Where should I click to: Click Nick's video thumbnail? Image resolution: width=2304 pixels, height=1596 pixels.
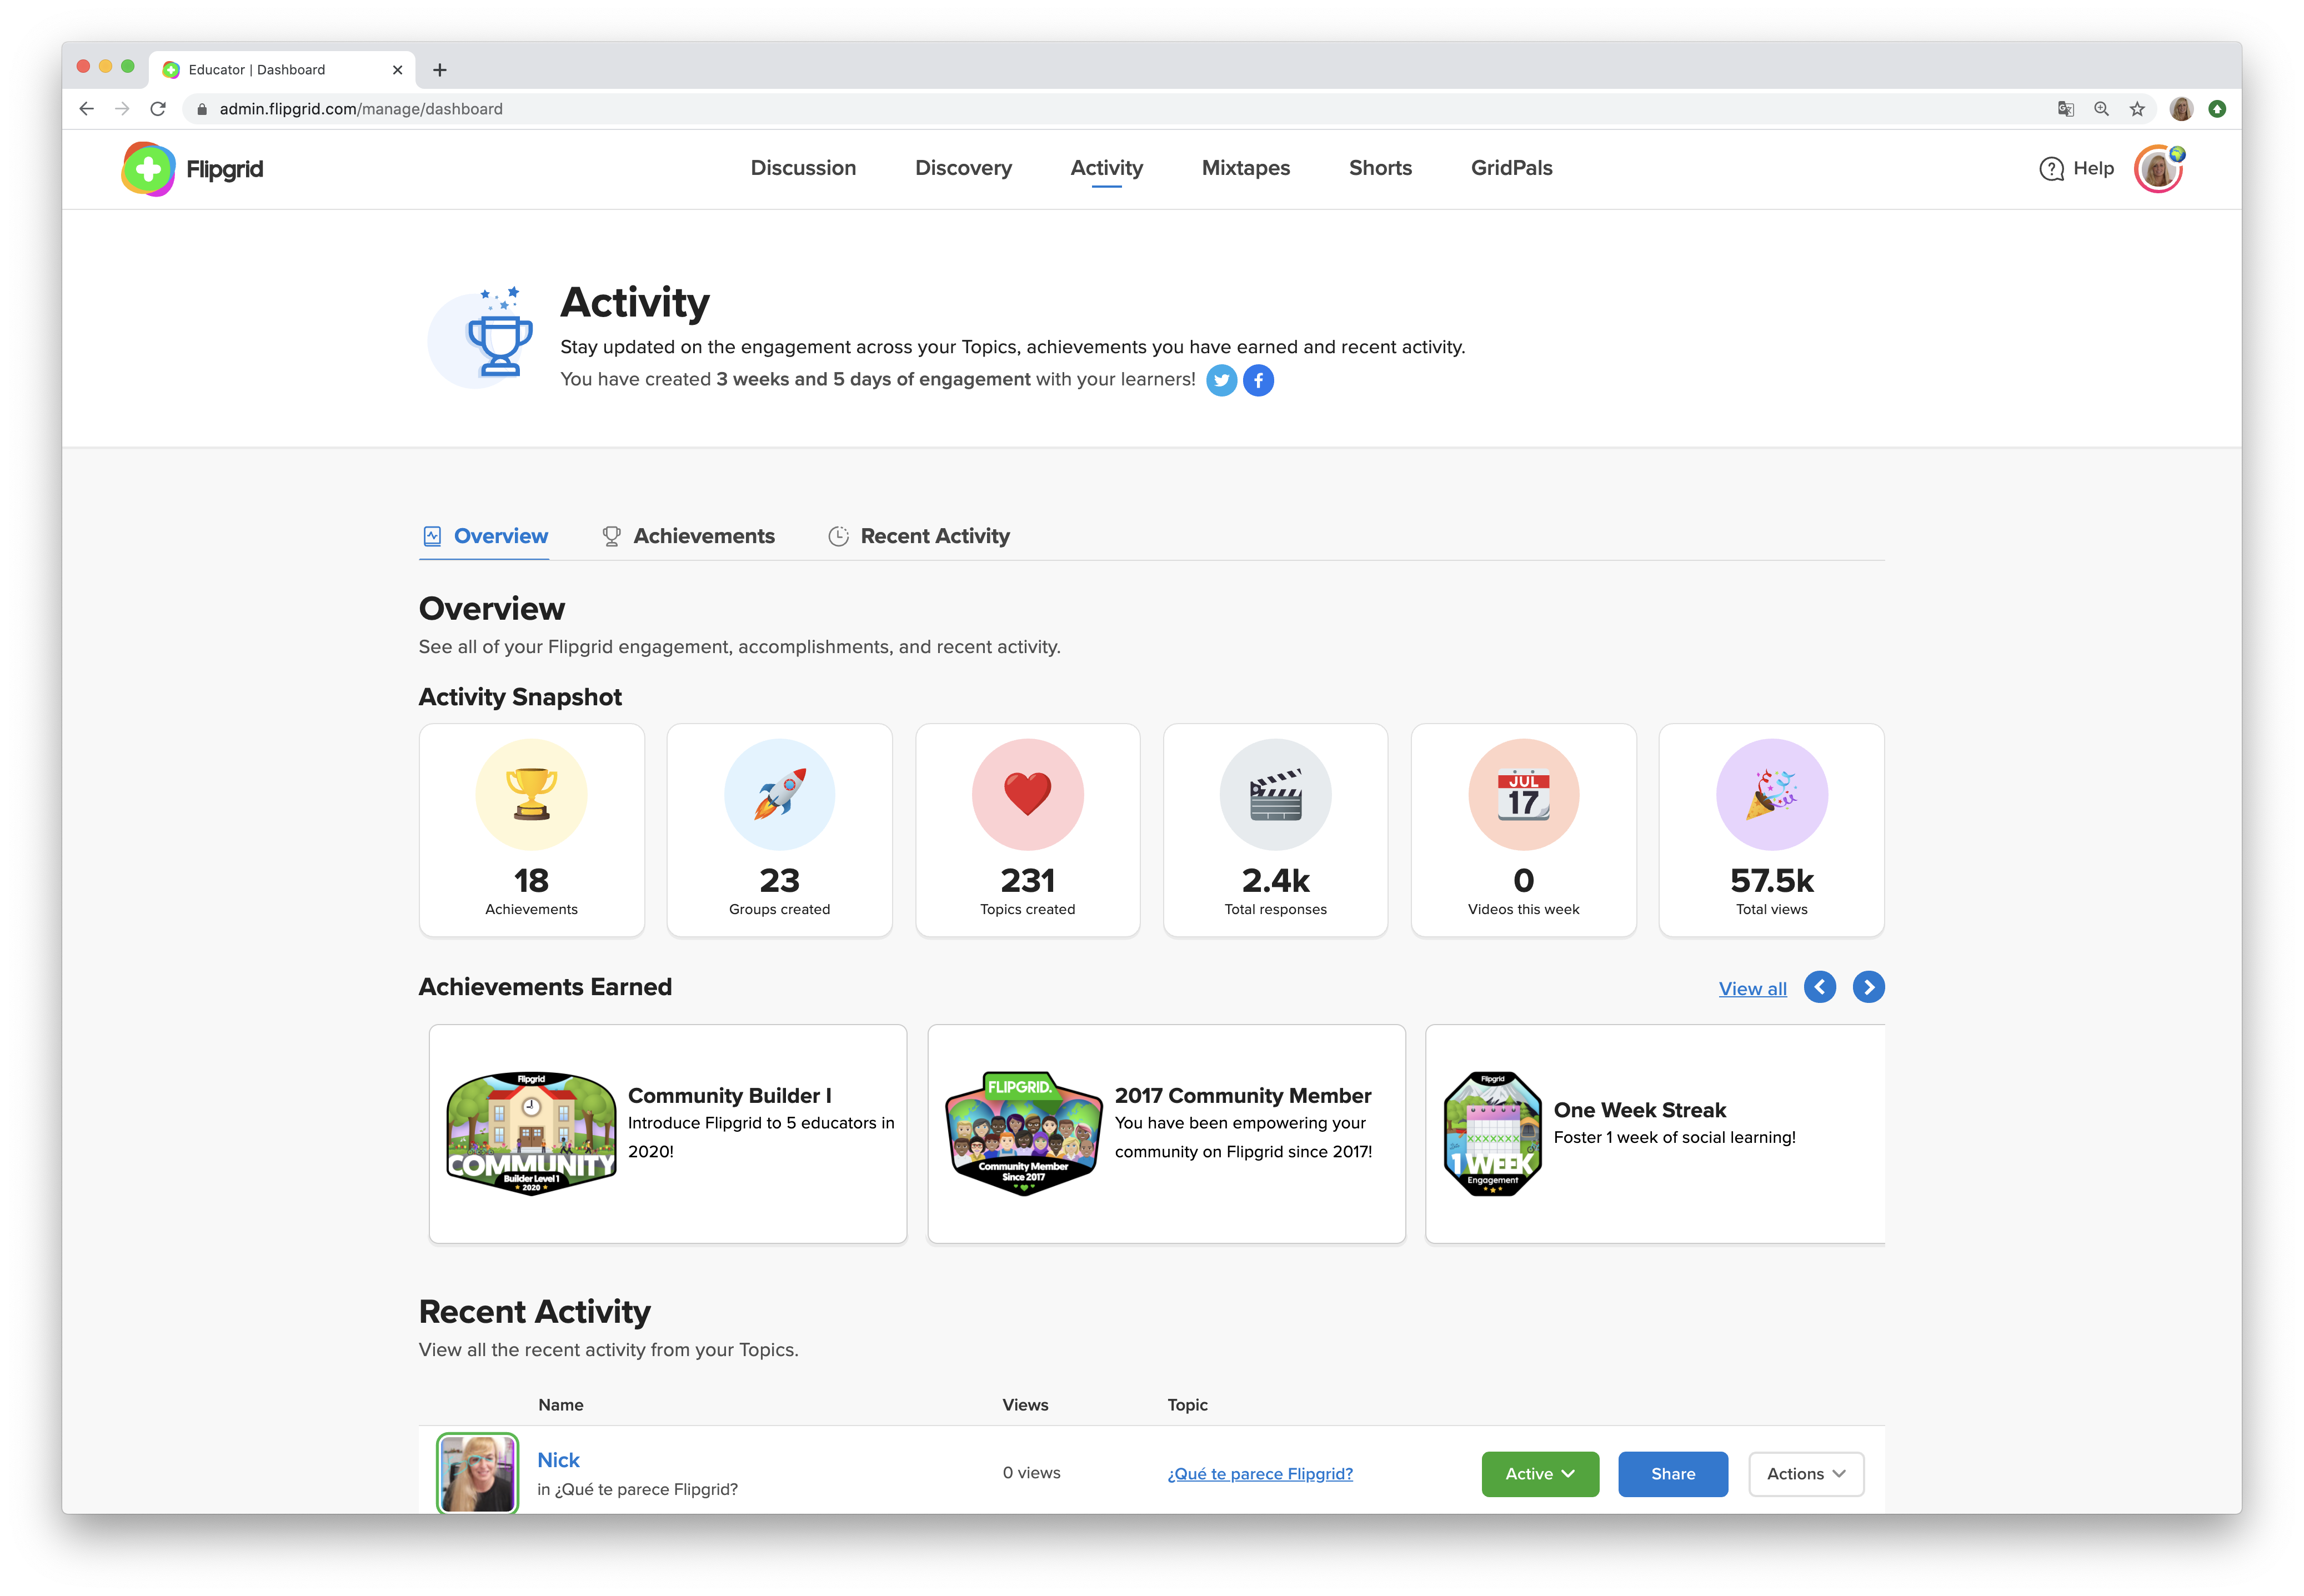pyautogui.click(x=477, y=1473)
